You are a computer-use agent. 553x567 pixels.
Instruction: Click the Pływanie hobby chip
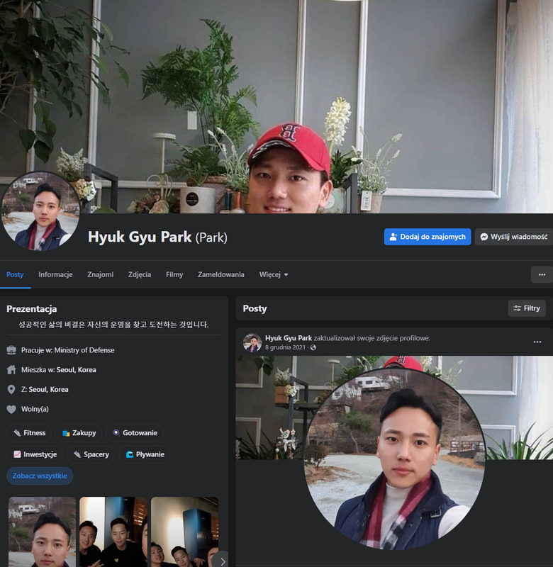coord(145,454)
